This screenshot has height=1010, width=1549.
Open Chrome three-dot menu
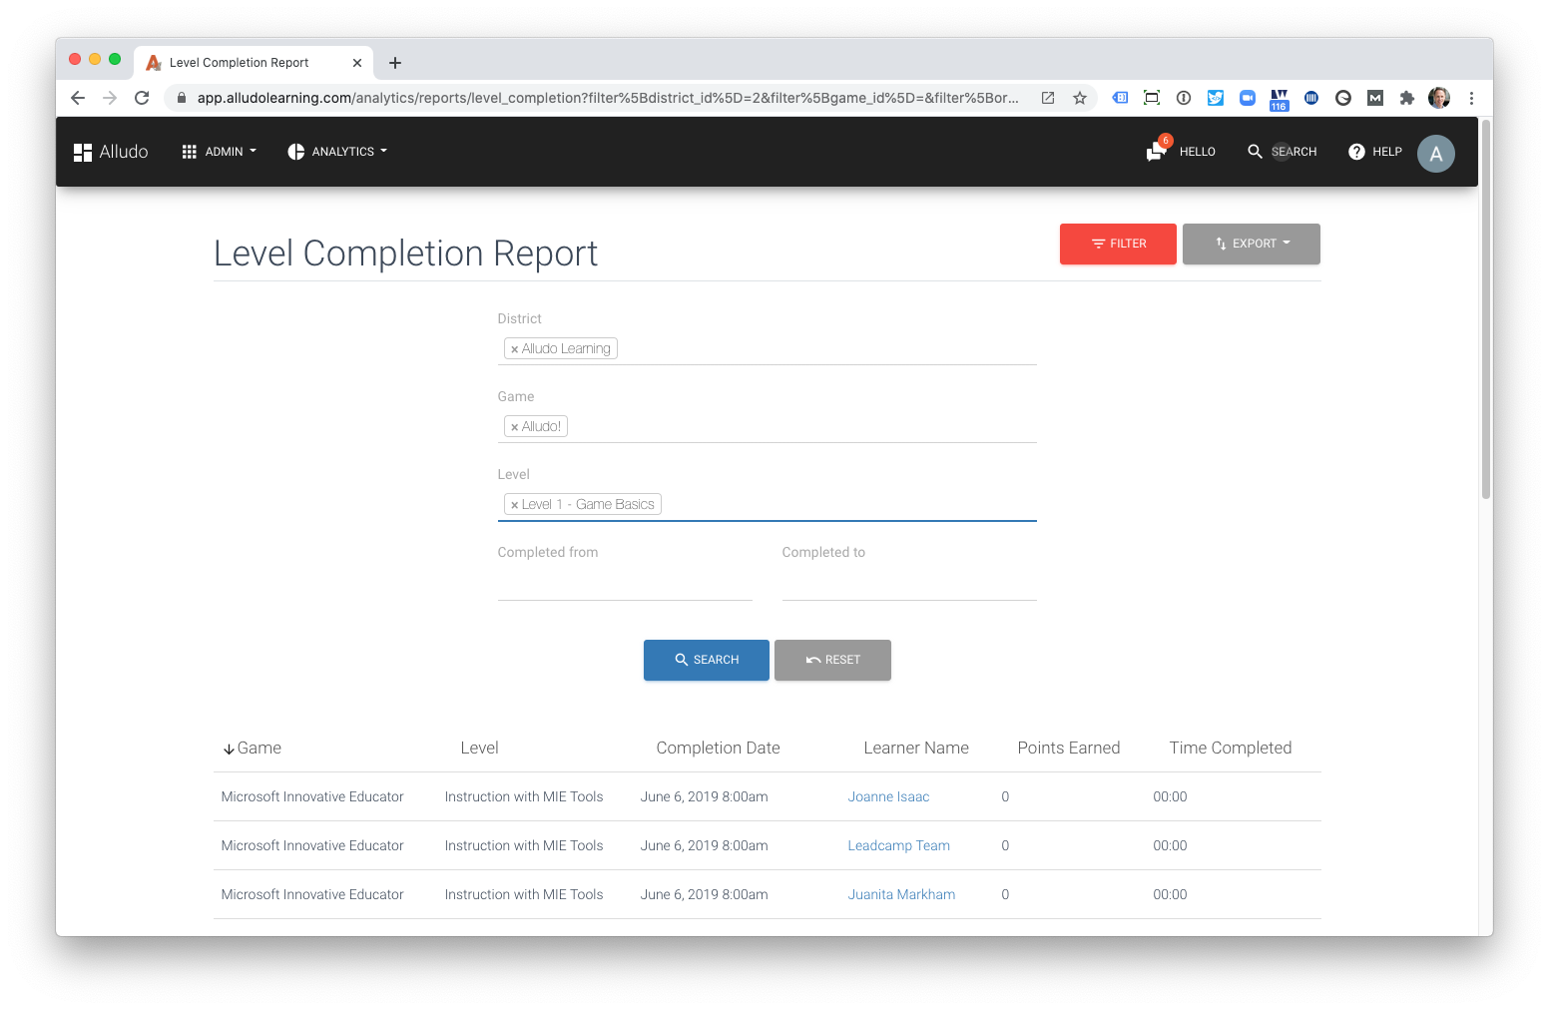(x=1471, y=98)
